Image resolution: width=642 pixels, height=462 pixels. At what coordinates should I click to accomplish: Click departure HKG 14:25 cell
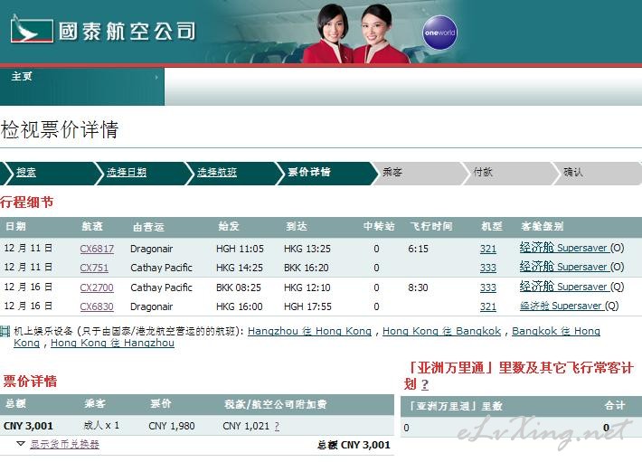(x=240, y=268)
